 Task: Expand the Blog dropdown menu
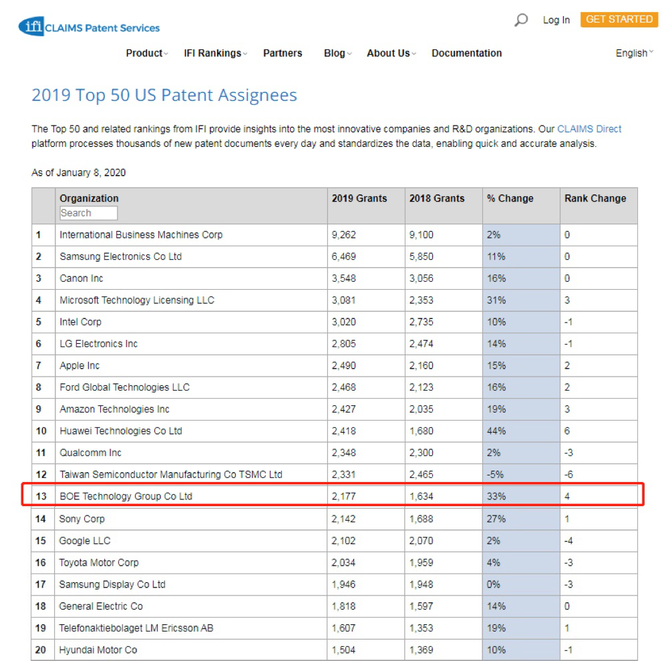click(337, 53)
